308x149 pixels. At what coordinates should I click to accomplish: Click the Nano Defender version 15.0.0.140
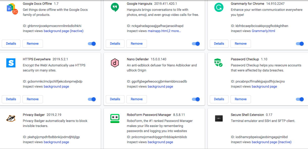[x=159, y=59]
